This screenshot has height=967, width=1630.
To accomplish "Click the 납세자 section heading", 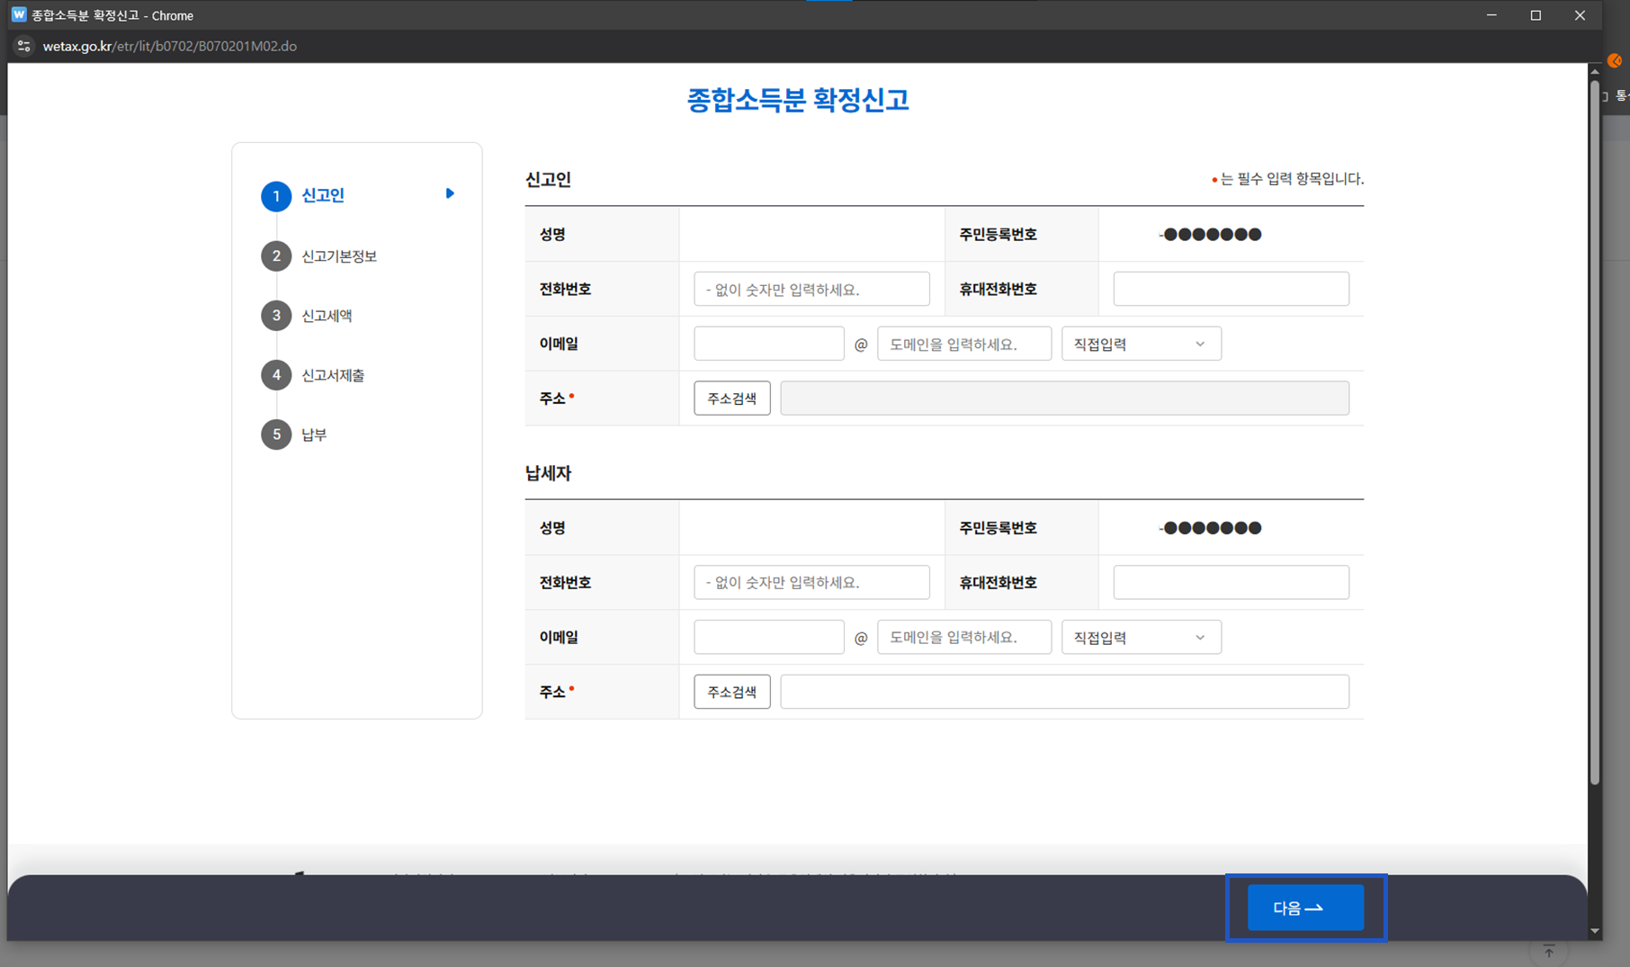I will 548,473.
